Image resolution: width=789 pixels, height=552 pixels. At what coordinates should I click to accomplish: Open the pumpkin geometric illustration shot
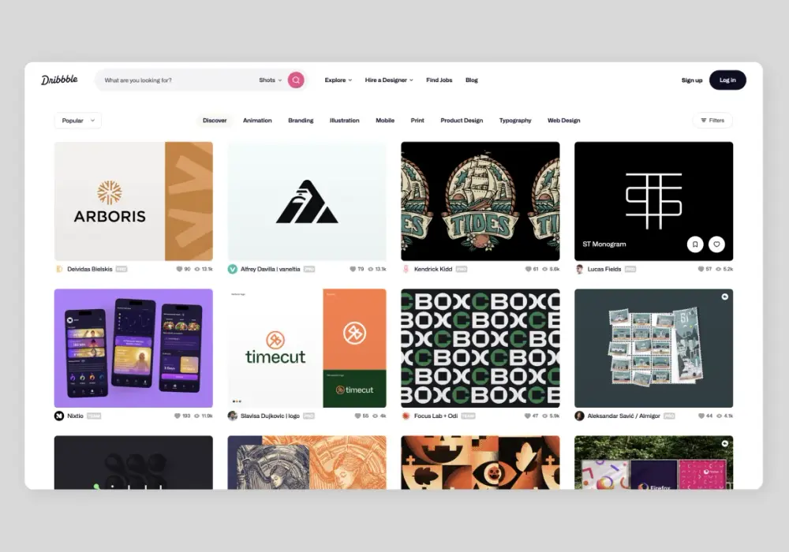[x=480, y=463]
